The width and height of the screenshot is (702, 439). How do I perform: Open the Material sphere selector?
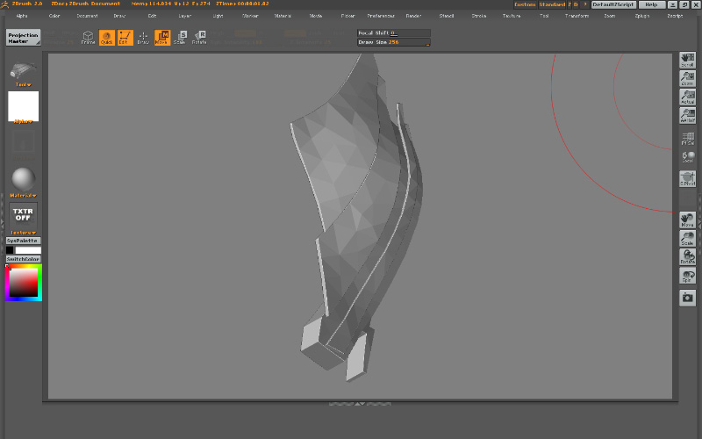pos(24,178)
